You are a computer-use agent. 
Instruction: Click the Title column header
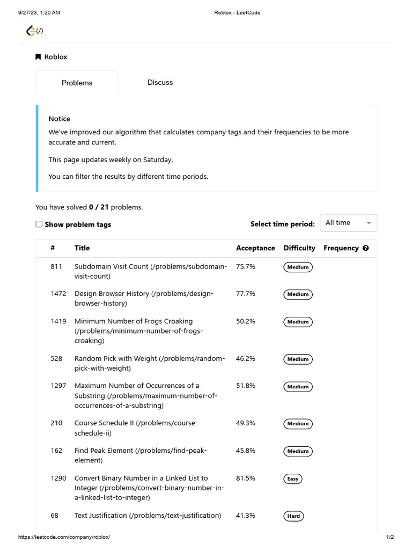click(x=82, y=248)
